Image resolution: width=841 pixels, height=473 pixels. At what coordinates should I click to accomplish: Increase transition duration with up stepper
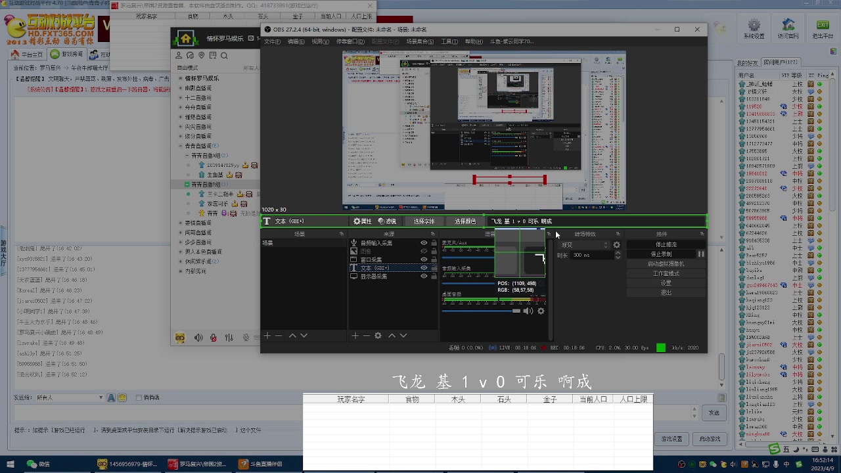tap(618, 253)
